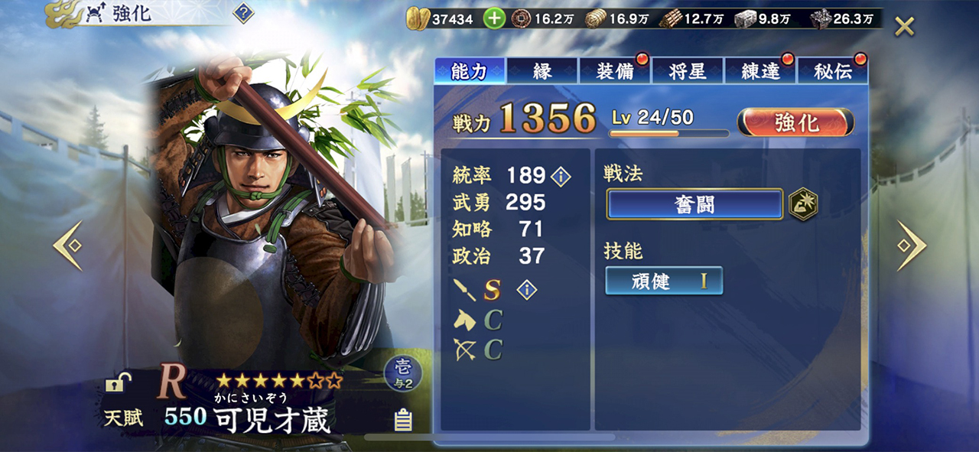Tap the hexagon tactic icon beside 奮闘

[x=803, y=204]
